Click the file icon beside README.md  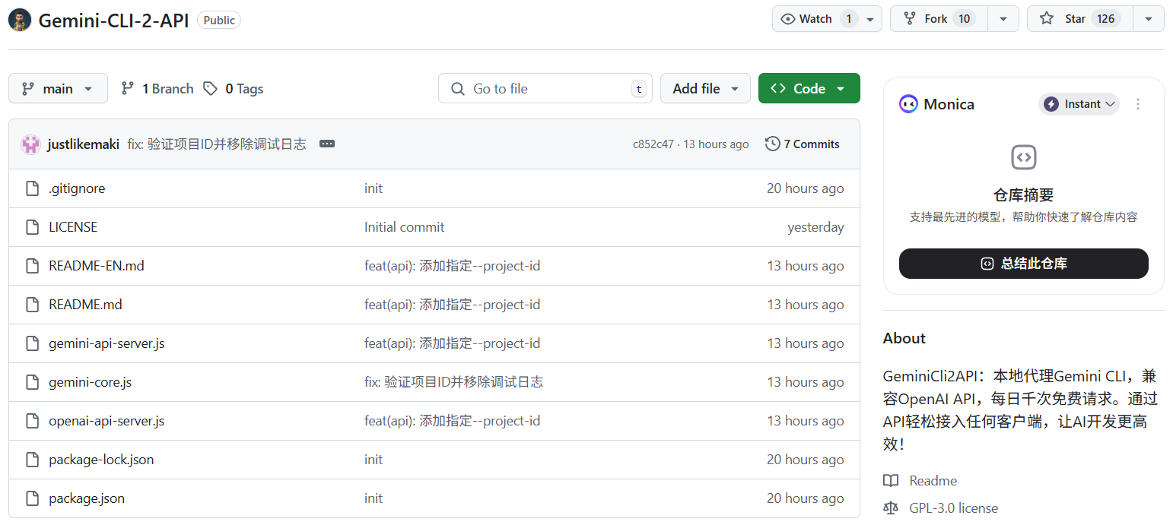point(32,305)
